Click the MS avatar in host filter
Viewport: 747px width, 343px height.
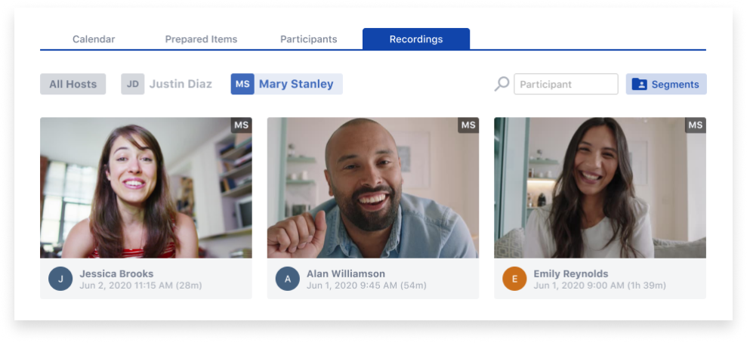242,84
